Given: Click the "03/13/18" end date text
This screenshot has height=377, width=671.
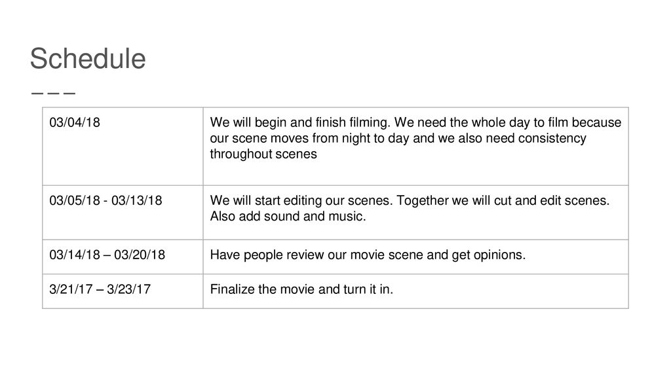Looking at the screenshot, I should (136, 200).
